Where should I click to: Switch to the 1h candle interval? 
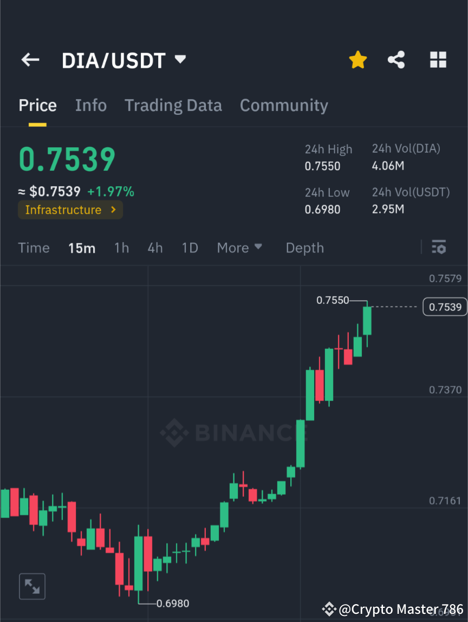(x=121, y=248)
